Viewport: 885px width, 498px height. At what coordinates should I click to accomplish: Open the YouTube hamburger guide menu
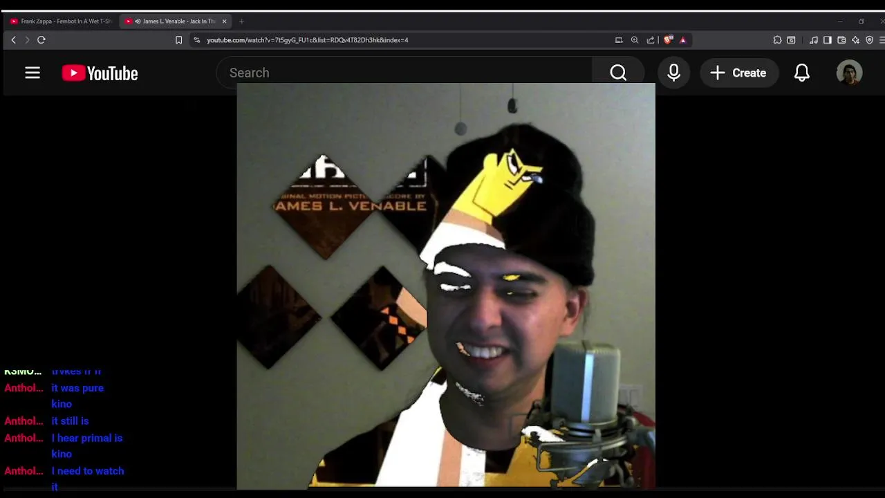[32, 73]
